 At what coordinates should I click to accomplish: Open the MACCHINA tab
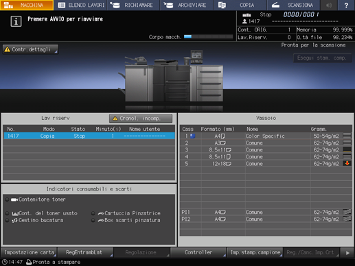(27, 5)
